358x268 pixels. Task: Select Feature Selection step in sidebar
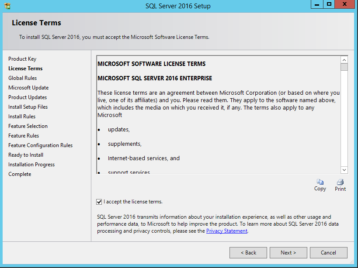28,126
